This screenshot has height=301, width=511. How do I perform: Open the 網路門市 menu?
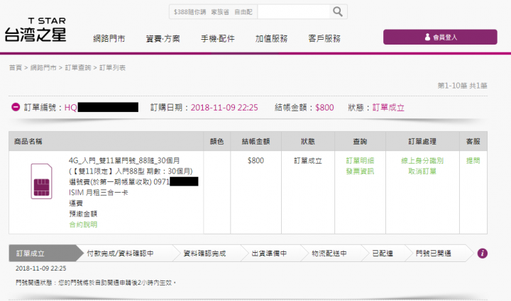tap(109, 39)
